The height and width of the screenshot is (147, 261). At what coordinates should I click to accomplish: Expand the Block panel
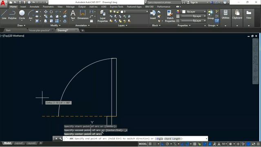(156, 25)
